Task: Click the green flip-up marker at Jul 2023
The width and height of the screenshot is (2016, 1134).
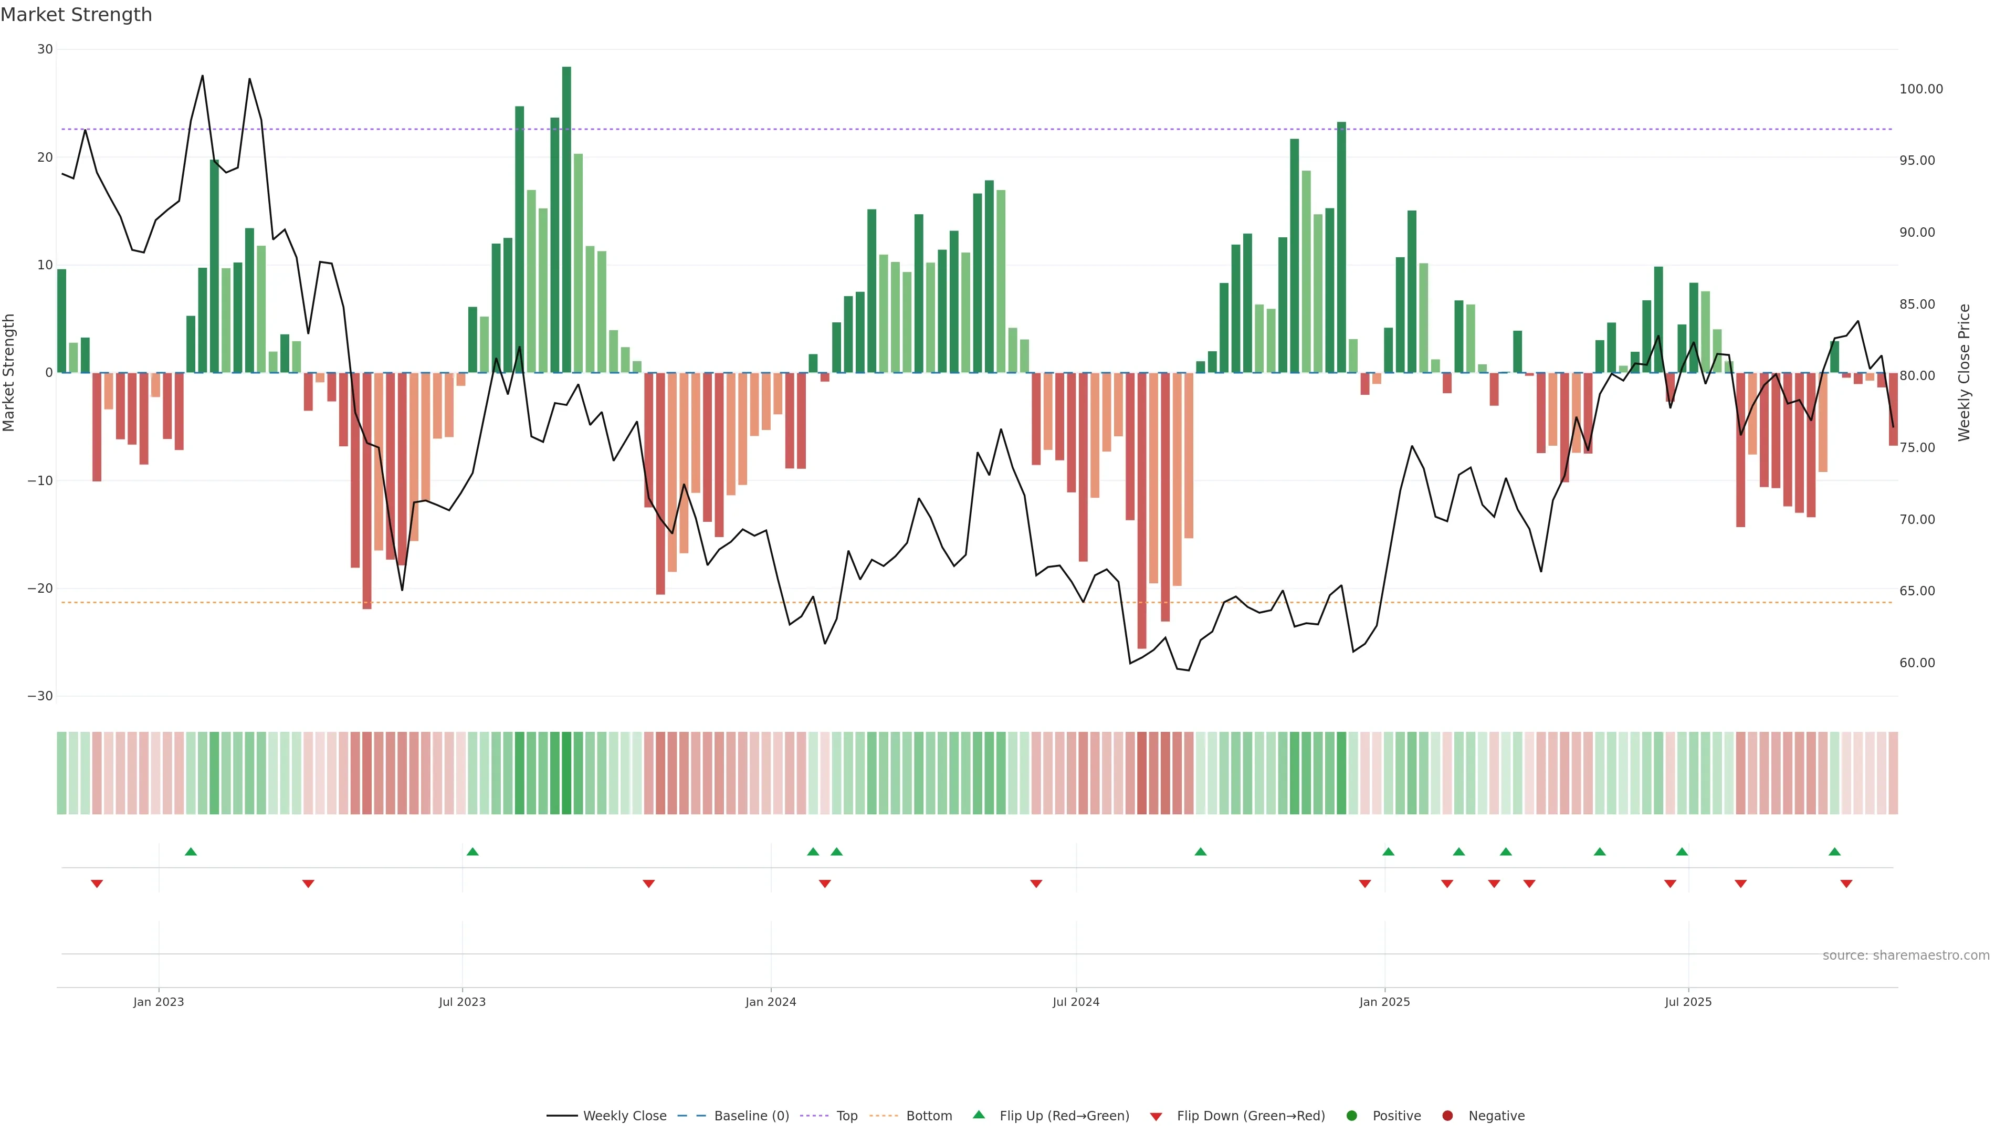Action: [x=472, y=852]
